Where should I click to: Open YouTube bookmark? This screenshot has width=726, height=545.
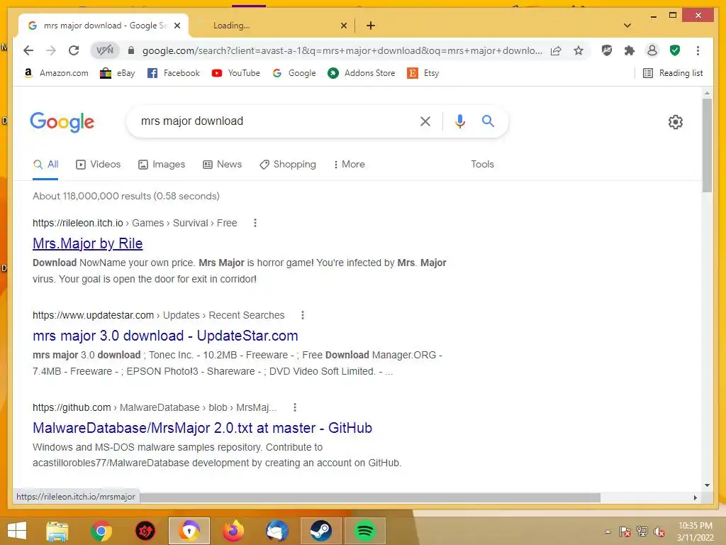pos(235,73)
